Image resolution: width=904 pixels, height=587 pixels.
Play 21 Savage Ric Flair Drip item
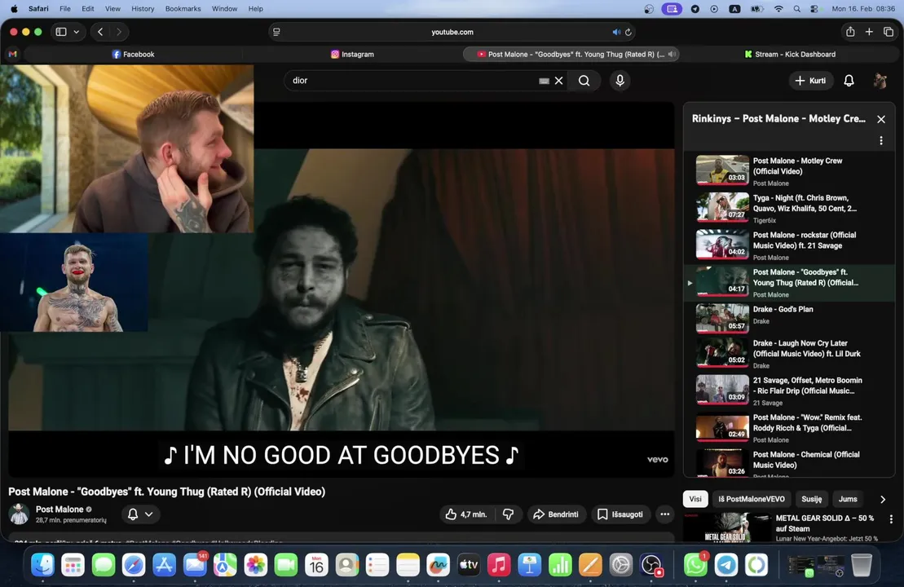[x=788, y=391]
